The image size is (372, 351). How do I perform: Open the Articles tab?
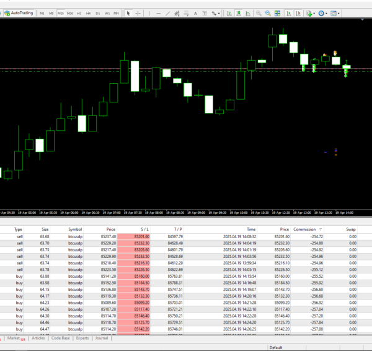pyautogui.click(x=38, y=339)
